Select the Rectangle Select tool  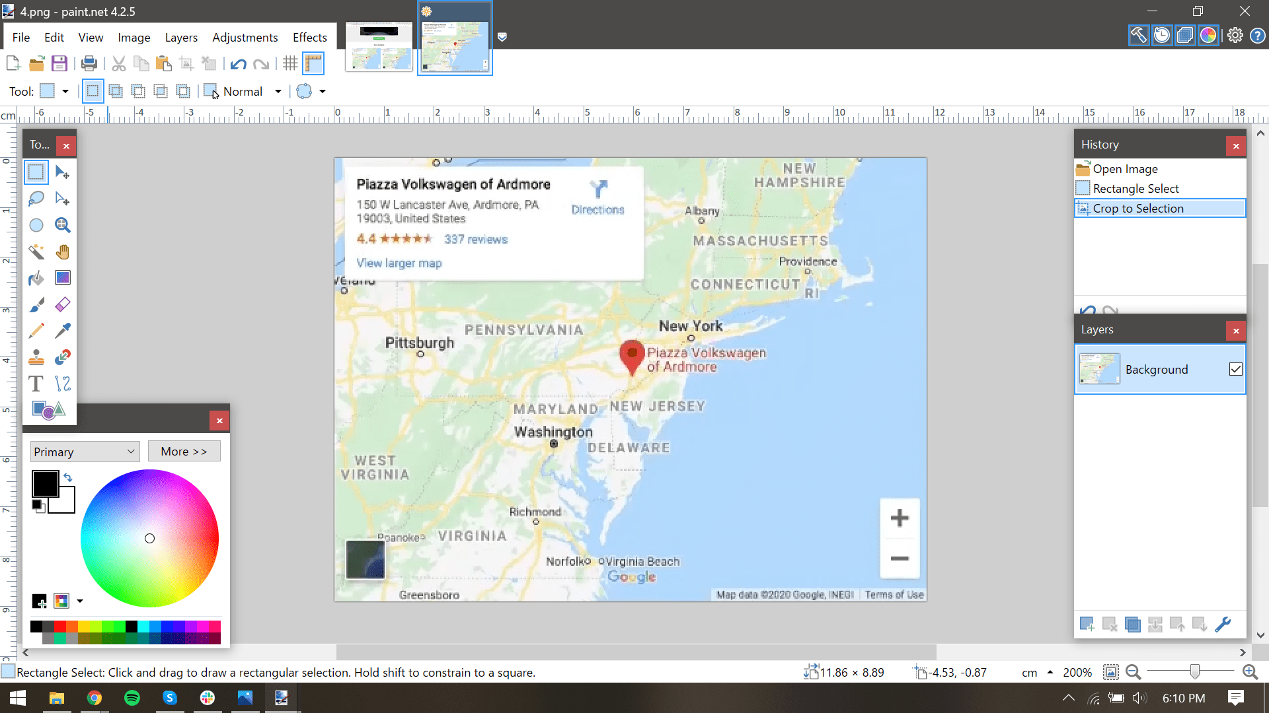pos(36,173)
